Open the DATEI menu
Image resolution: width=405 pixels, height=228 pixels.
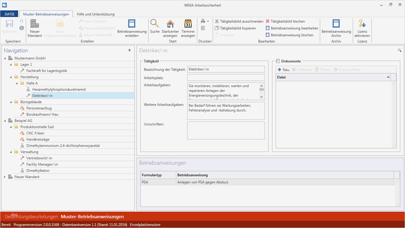click(9, 14)
